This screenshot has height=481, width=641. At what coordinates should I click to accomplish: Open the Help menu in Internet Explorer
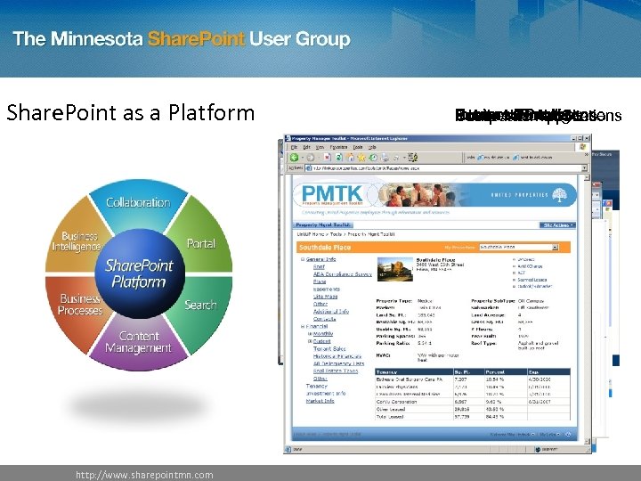pyautogui.click(x=372, y=147)
